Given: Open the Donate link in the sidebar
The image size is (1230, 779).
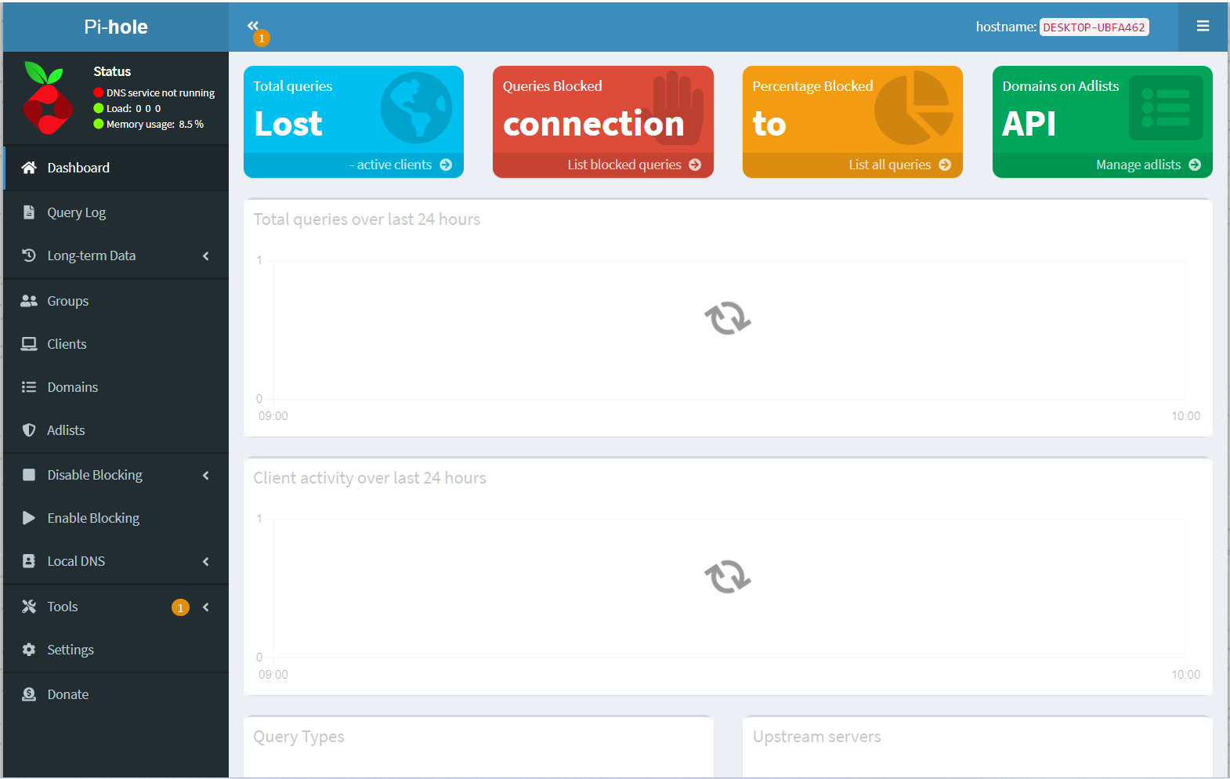Looking at the screenshot, I should [x=116, y=694].
